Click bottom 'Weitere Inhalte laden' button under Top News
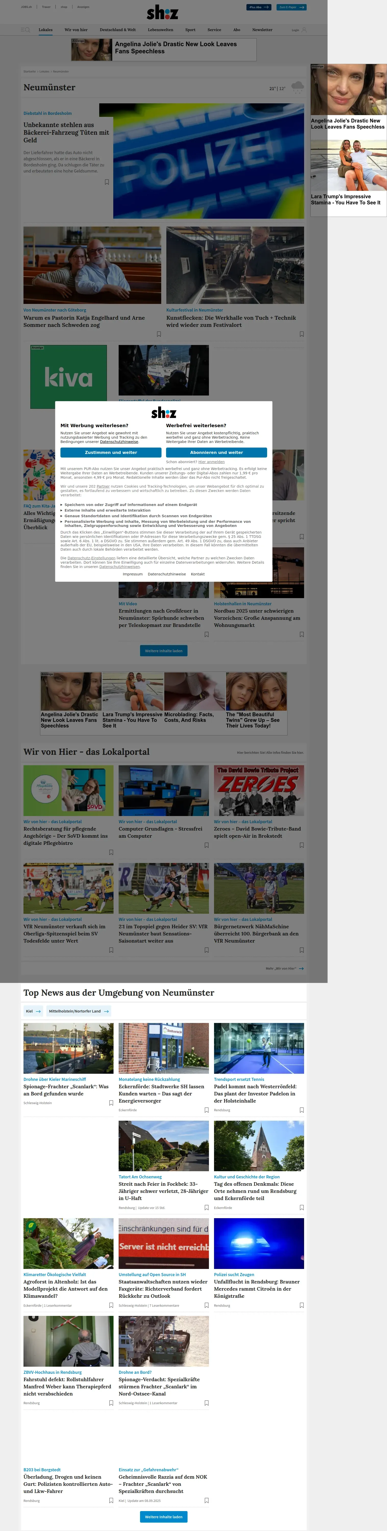The width and height of the screenshot is (387, 1531). tap(164, 1517)
